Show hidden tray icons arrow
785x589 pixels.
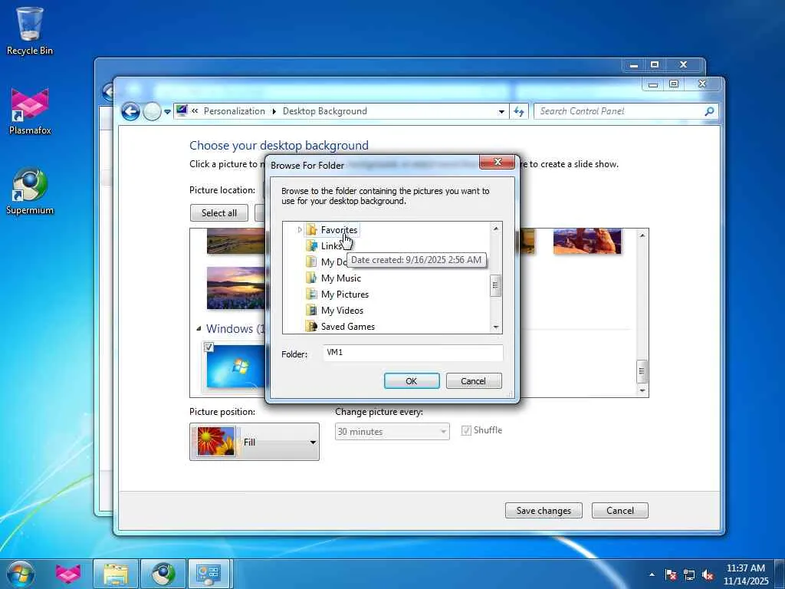tap(652, 574)
